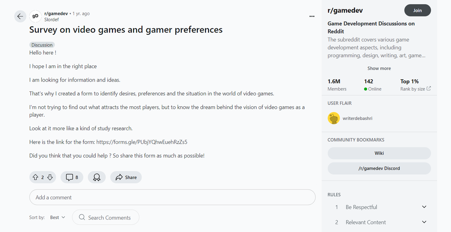The height and width of the screenshot is (232, 451).
Task: Join the r/gamedev community
Action: pyautogui.click(x=417, y=10)
